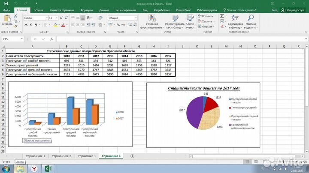Click the Sort and Filter icon
This screenshot has height=173, width=309.
tap(235, 18)
